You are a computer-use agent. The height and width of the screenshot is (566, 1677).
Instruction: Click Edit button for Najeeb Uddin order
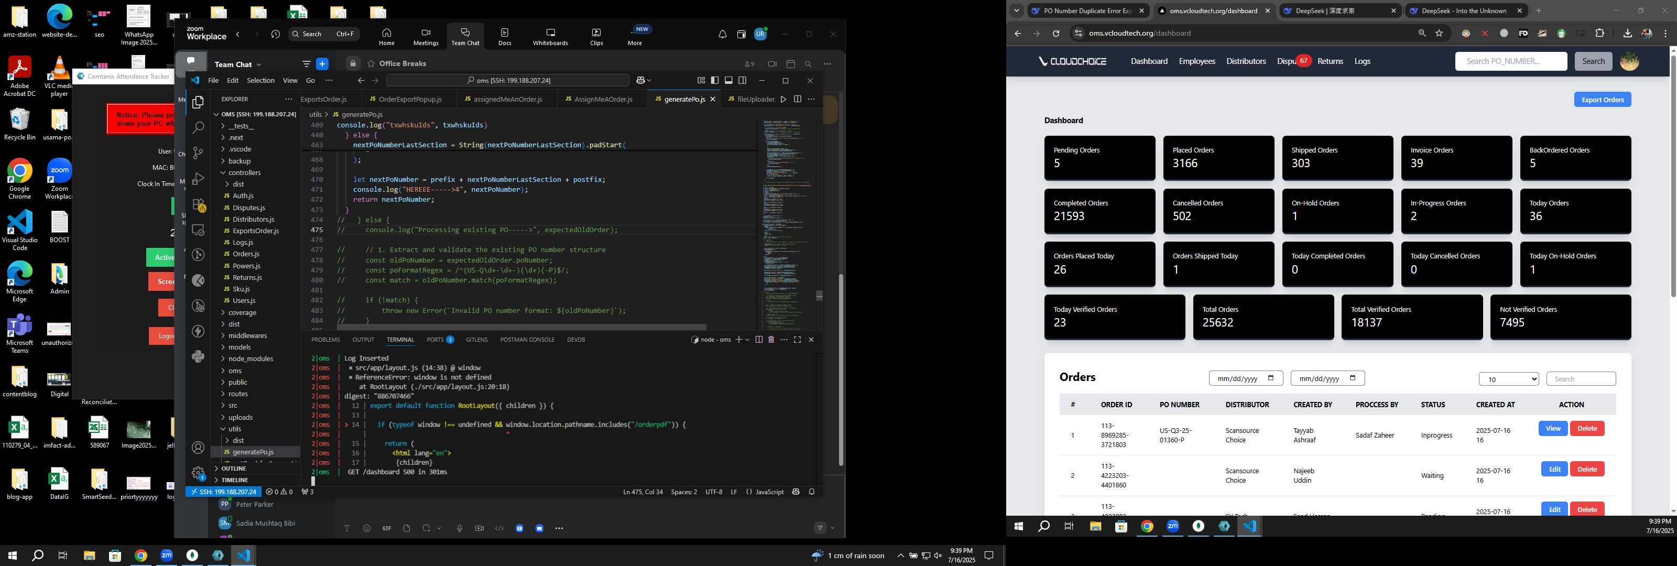coord(1554,470)
